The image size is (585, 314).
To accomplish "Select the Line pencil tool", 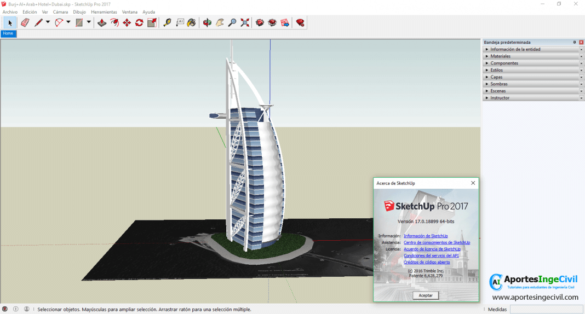I will click(x=38, y=23).
